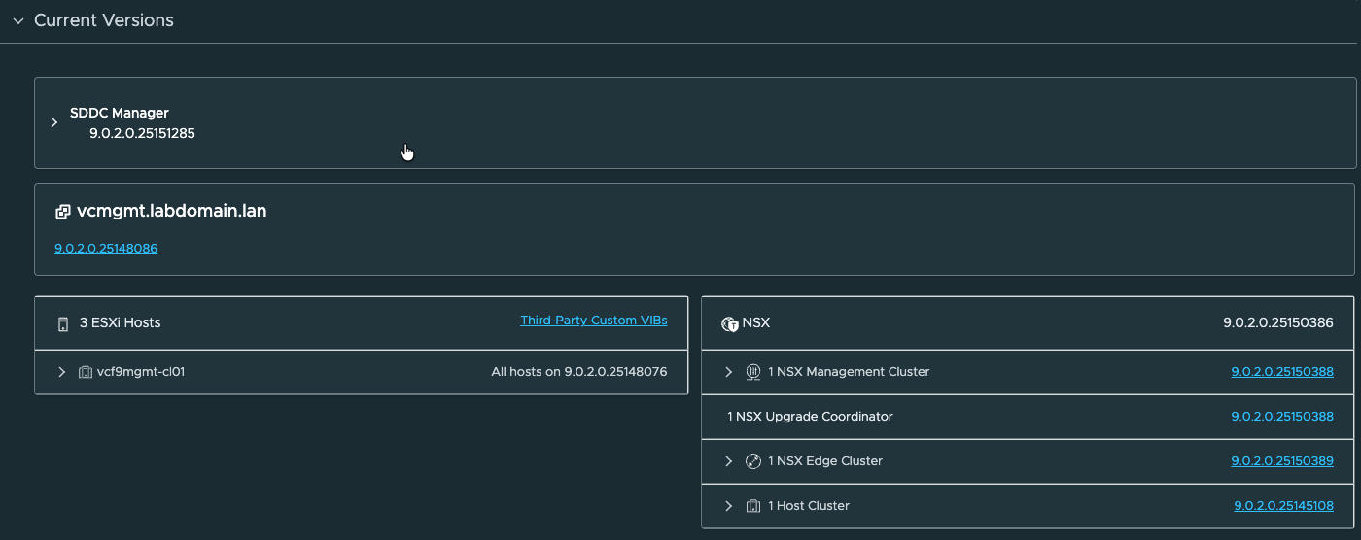Click the vcf9mgmt-cl01 cluster icon
1361x540 pixels.
86,372
